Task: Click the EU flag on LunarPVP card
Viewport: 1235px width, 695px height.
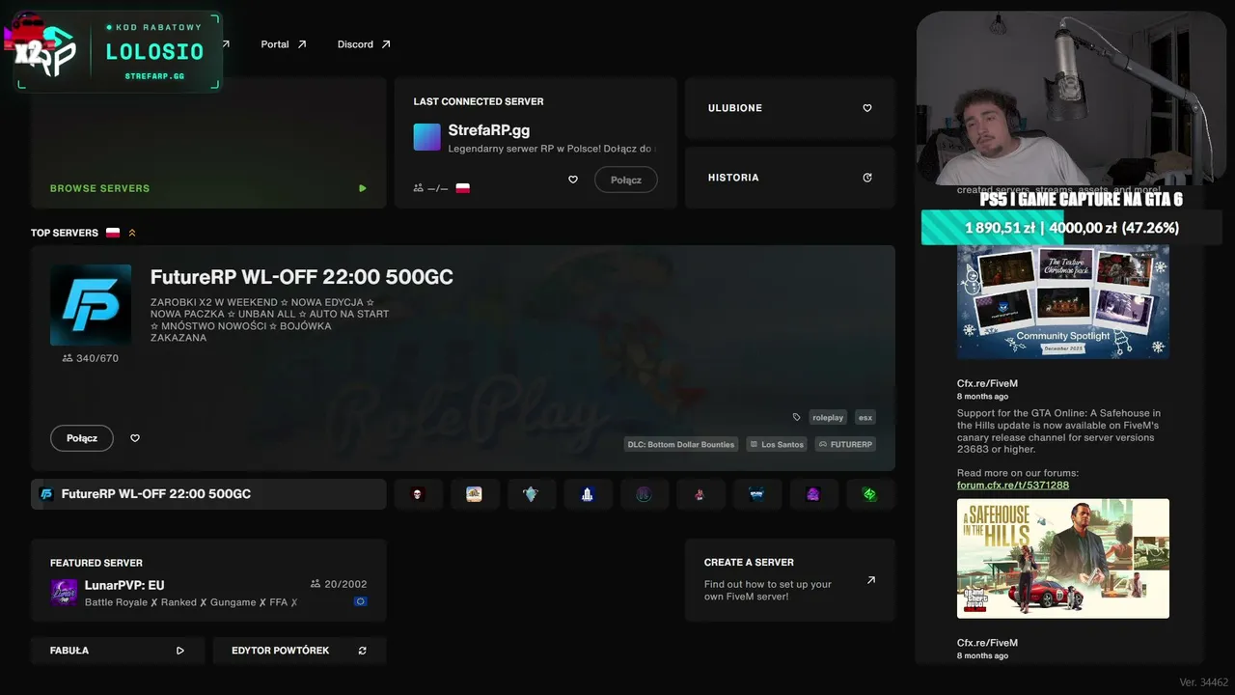Action: click(361, 601)
